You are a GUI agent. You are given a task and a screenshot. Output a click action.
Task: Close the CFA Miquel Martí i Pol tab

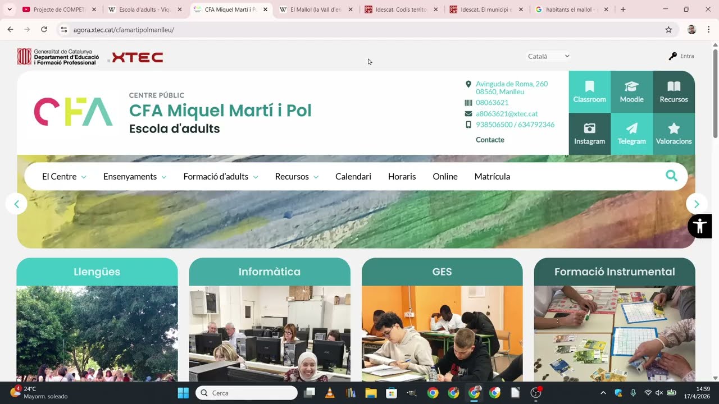click(x=265, y=10)
